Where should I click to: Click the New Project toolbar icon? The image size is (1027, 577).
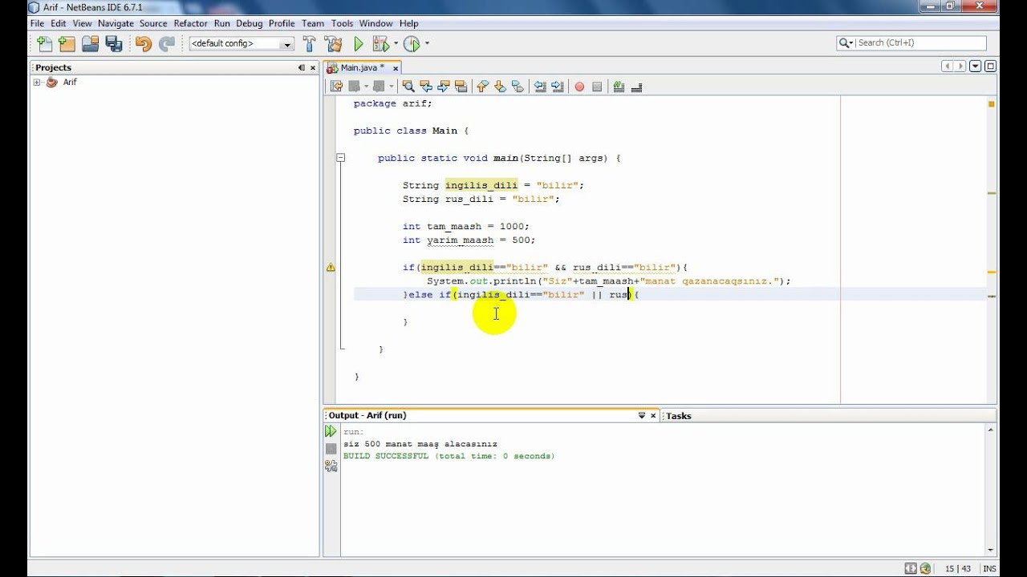[x=67, y=44]
